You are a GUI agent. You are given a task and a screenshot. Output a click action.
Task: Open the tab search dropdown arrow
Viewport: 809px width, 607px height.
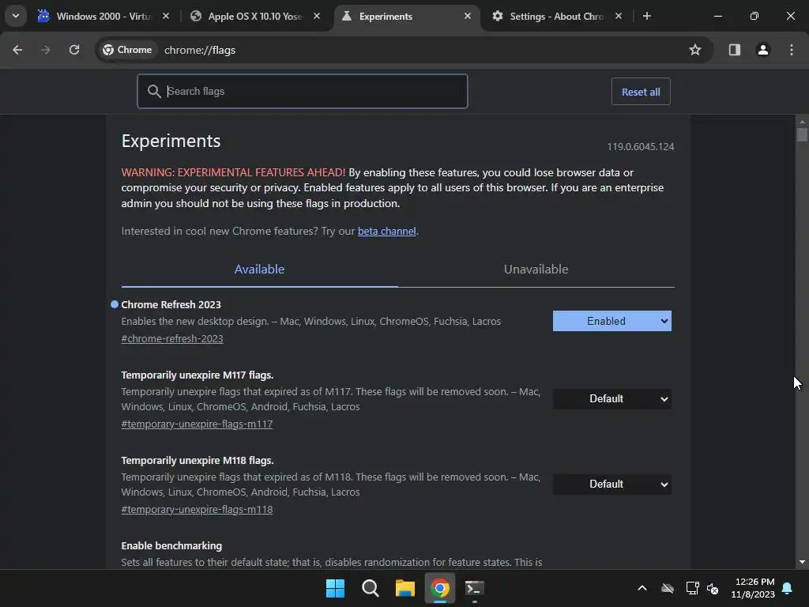tap(16, 16)
